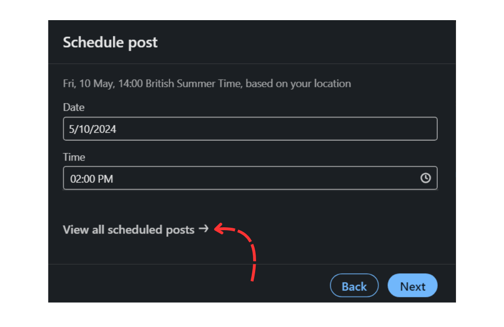Open the time selector using the clock button
Screen dimensions: 504x327
(426, 178)
